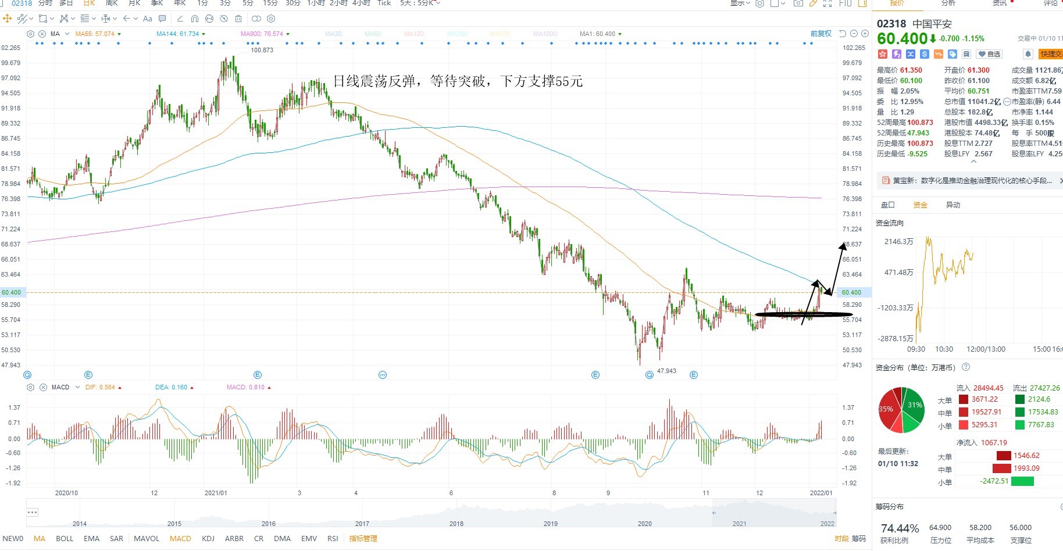Zoom in chart with plus circle

click(x=865, y=34)
